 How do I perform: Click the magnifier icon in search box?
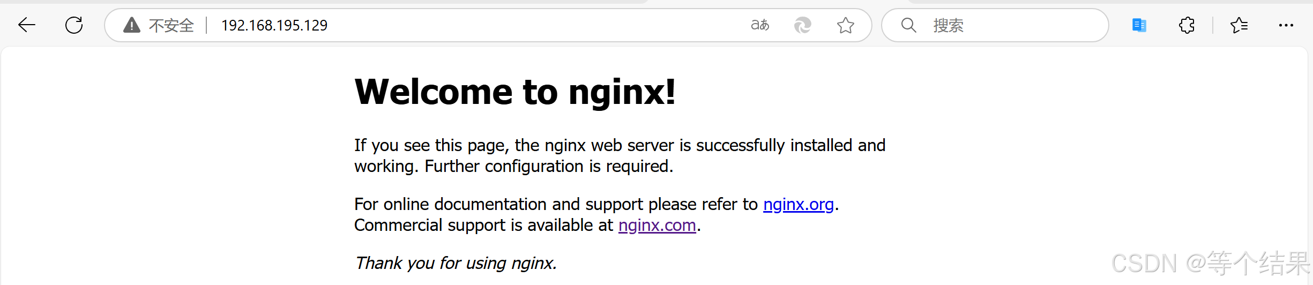(908, 25)
